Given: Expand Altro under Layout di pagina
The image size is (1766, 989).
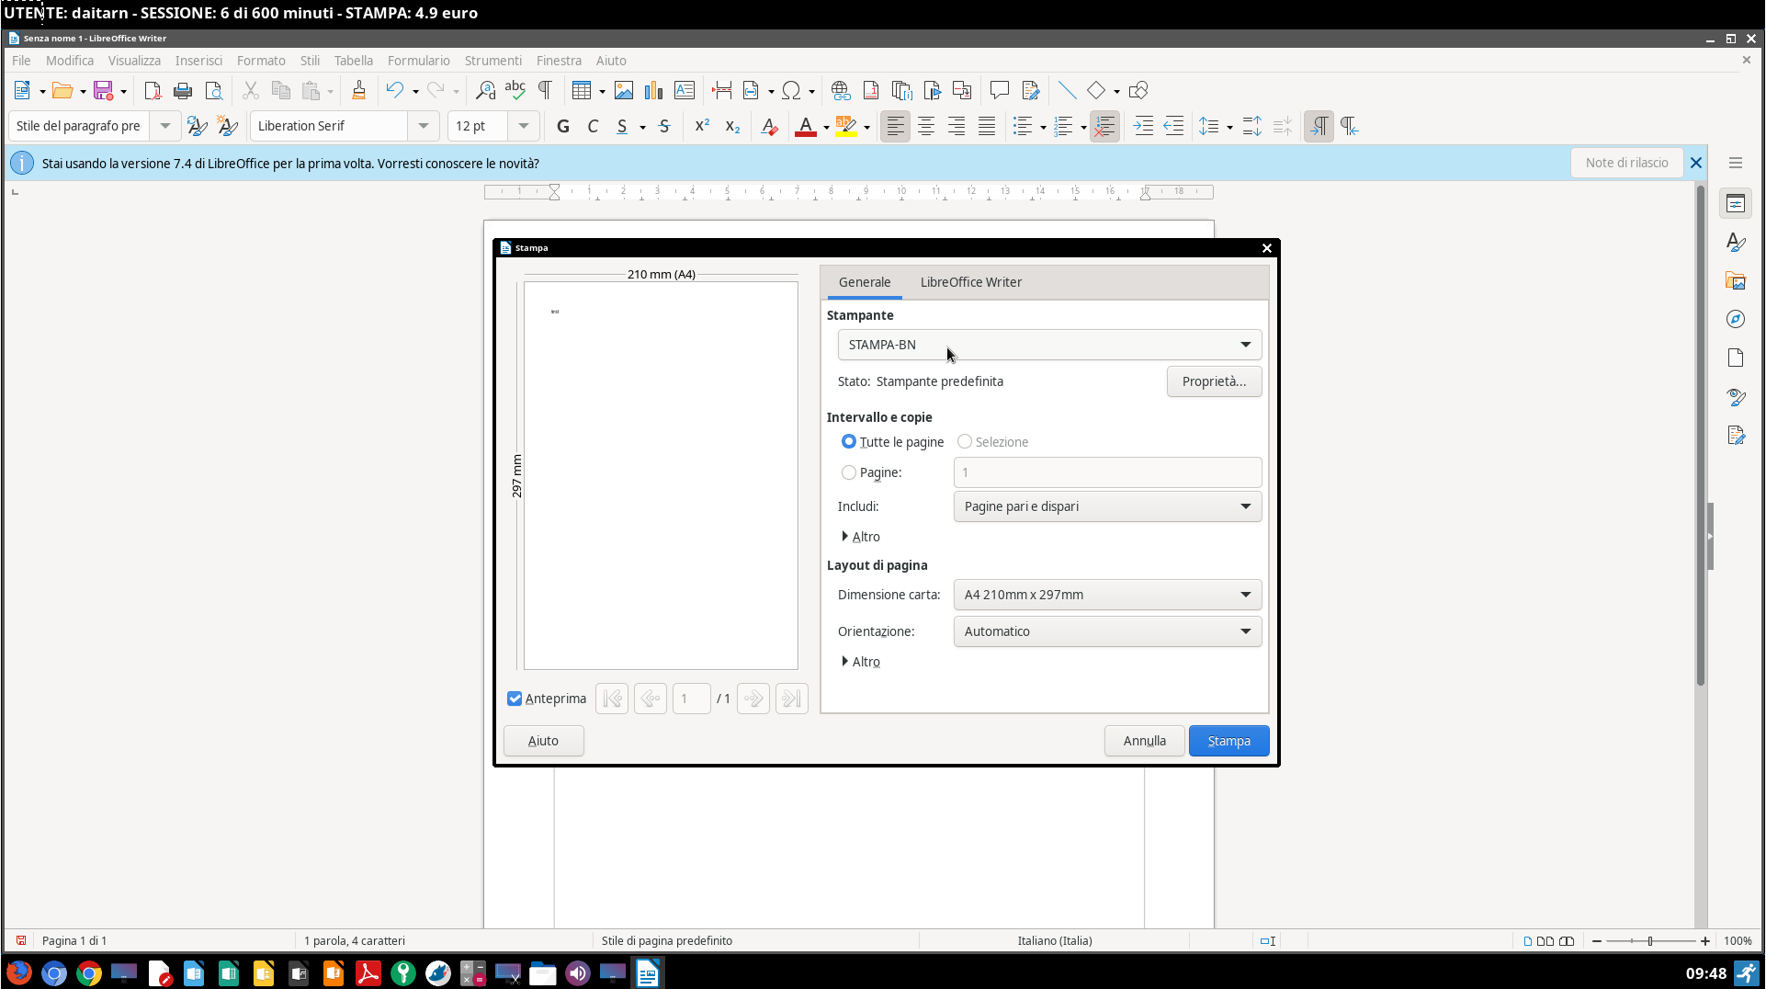Looking at the screenshot, I should pyautogui.click(x=860, y=662).
